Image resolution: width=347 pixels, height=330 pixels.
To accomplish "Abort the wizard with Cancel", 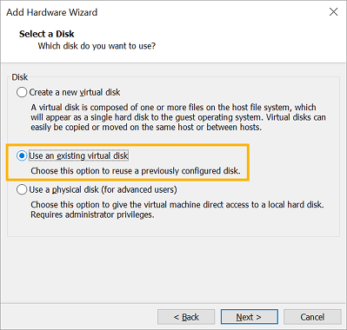I will [x=312, y=317].
